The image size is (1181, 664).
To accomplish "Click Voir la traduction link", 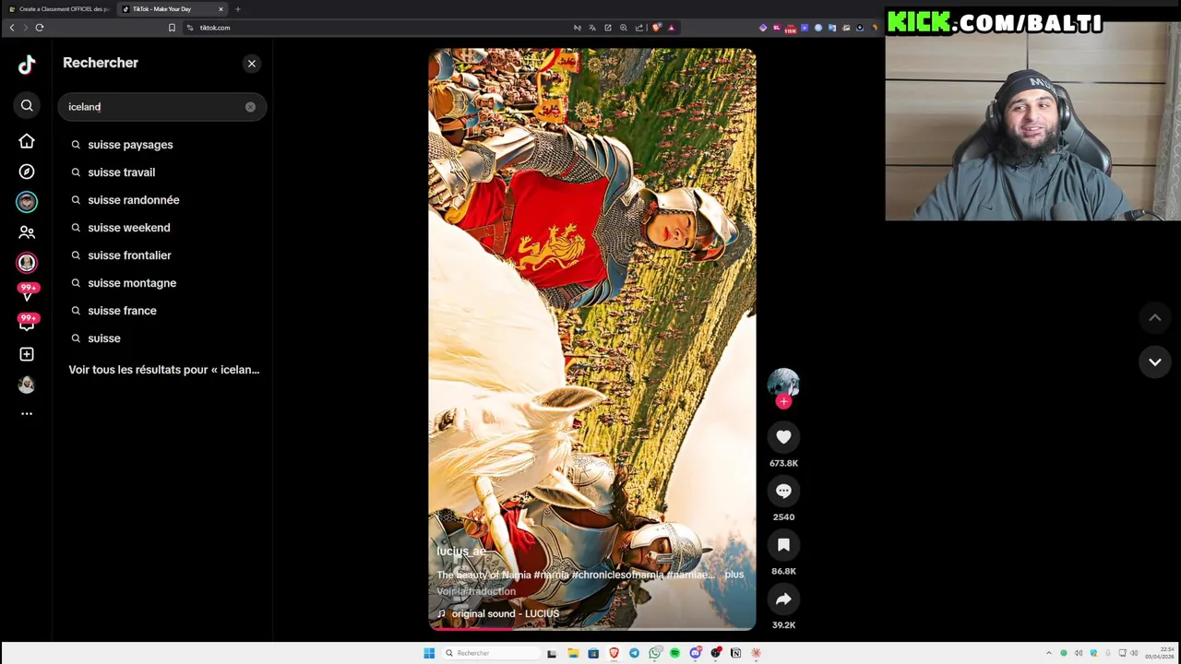I will pyautogui.click(x=476, y=591).
